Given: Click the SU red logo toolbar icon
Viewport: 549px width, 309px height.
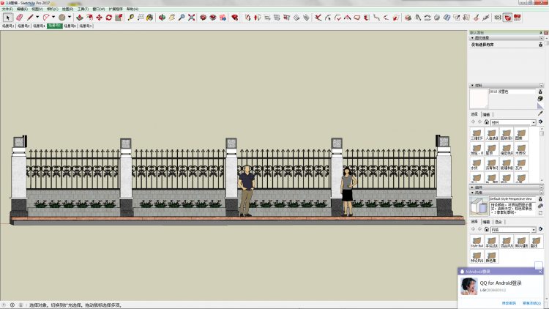Looking at the screenshot, I should coord(517,17).
